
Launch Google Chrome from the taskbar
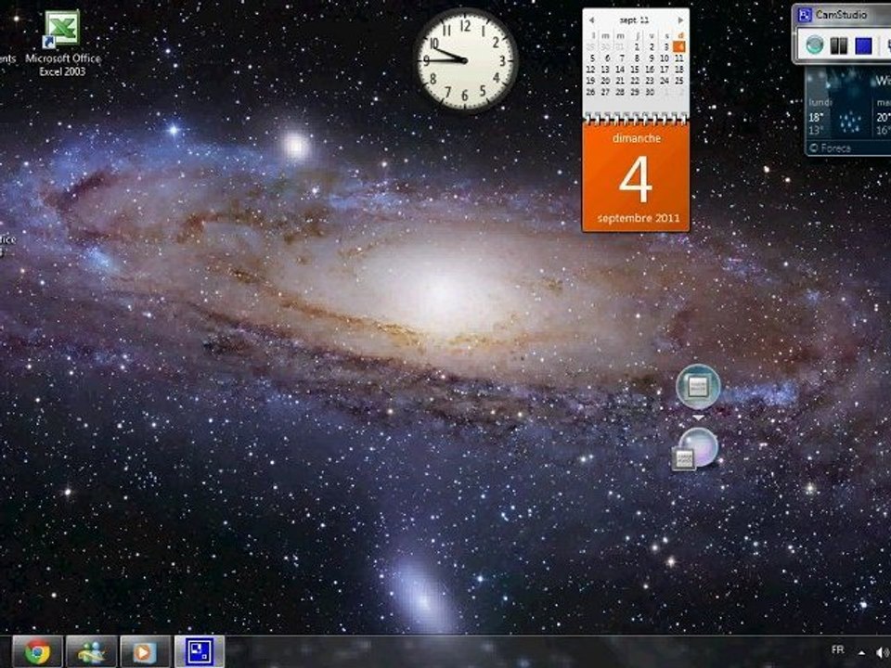37,651
